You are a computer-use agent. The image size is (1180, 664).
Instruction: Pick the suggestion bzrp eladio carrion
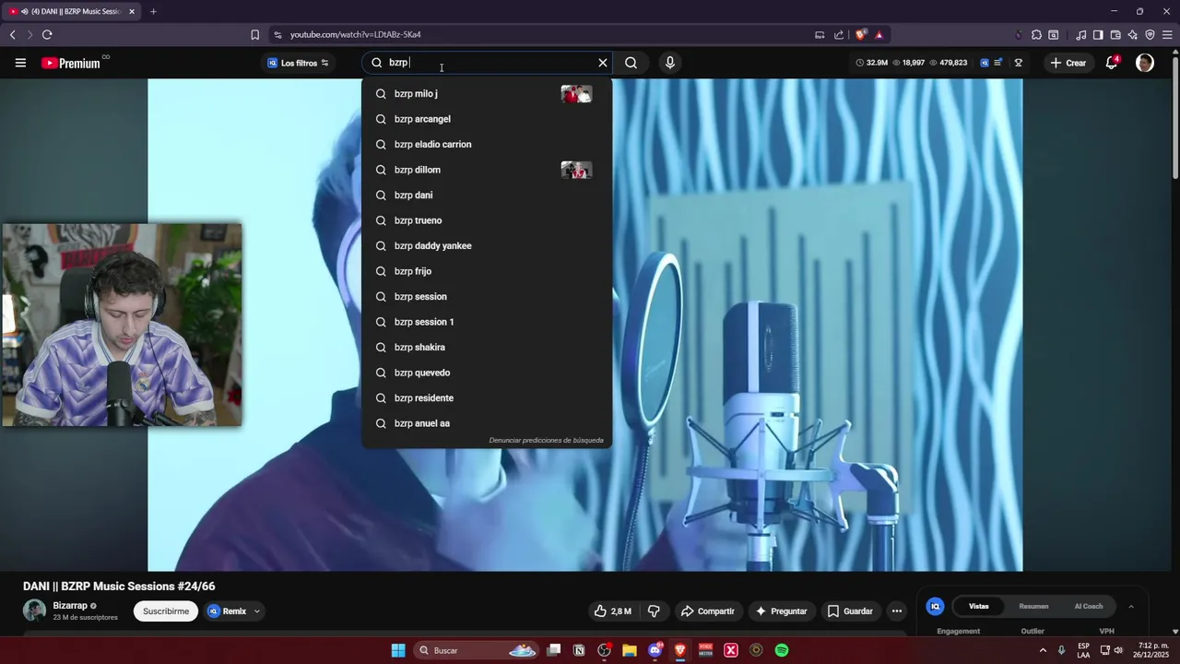[x=487, y=145]
